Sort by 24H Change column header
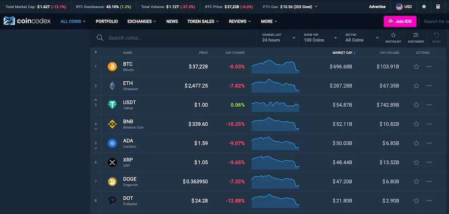The image size is (449, 214). click(235, 52)
